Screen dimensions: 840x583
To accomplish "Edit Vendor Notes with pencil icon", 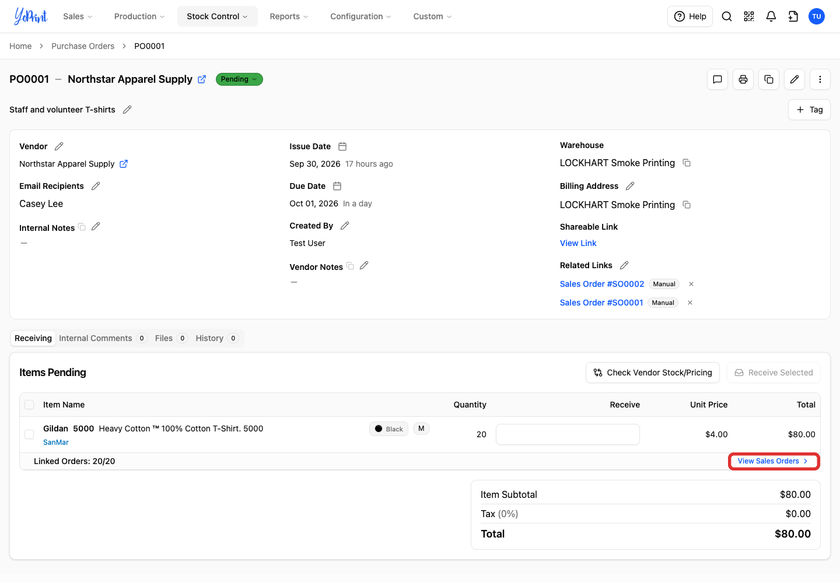I will click(x=364, y=265).
